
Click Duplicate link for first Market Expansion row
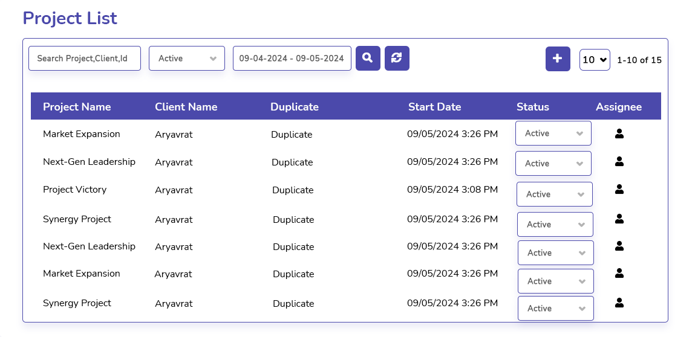292,135
